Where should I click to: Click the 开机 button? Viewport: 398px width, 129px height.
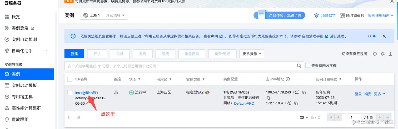(x=97, y=54)
